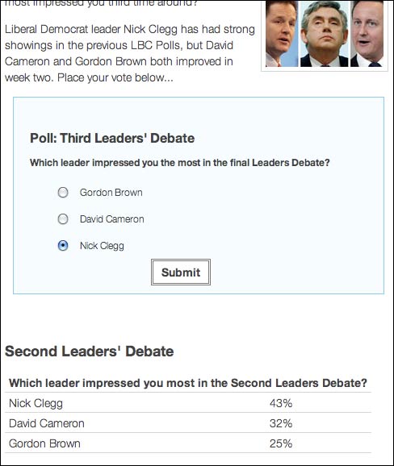Click the 25% result value
This screenshot has height=466, width=394.
[281, 443]
